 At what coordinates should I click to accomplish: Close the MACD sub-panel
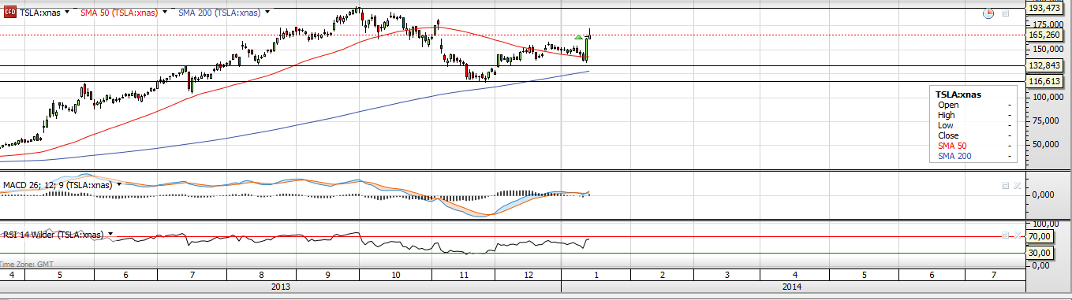[x=1017, y=185]
